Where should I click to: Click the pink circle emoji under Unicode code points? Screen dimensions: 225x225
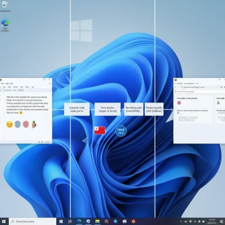coord(179,103)
